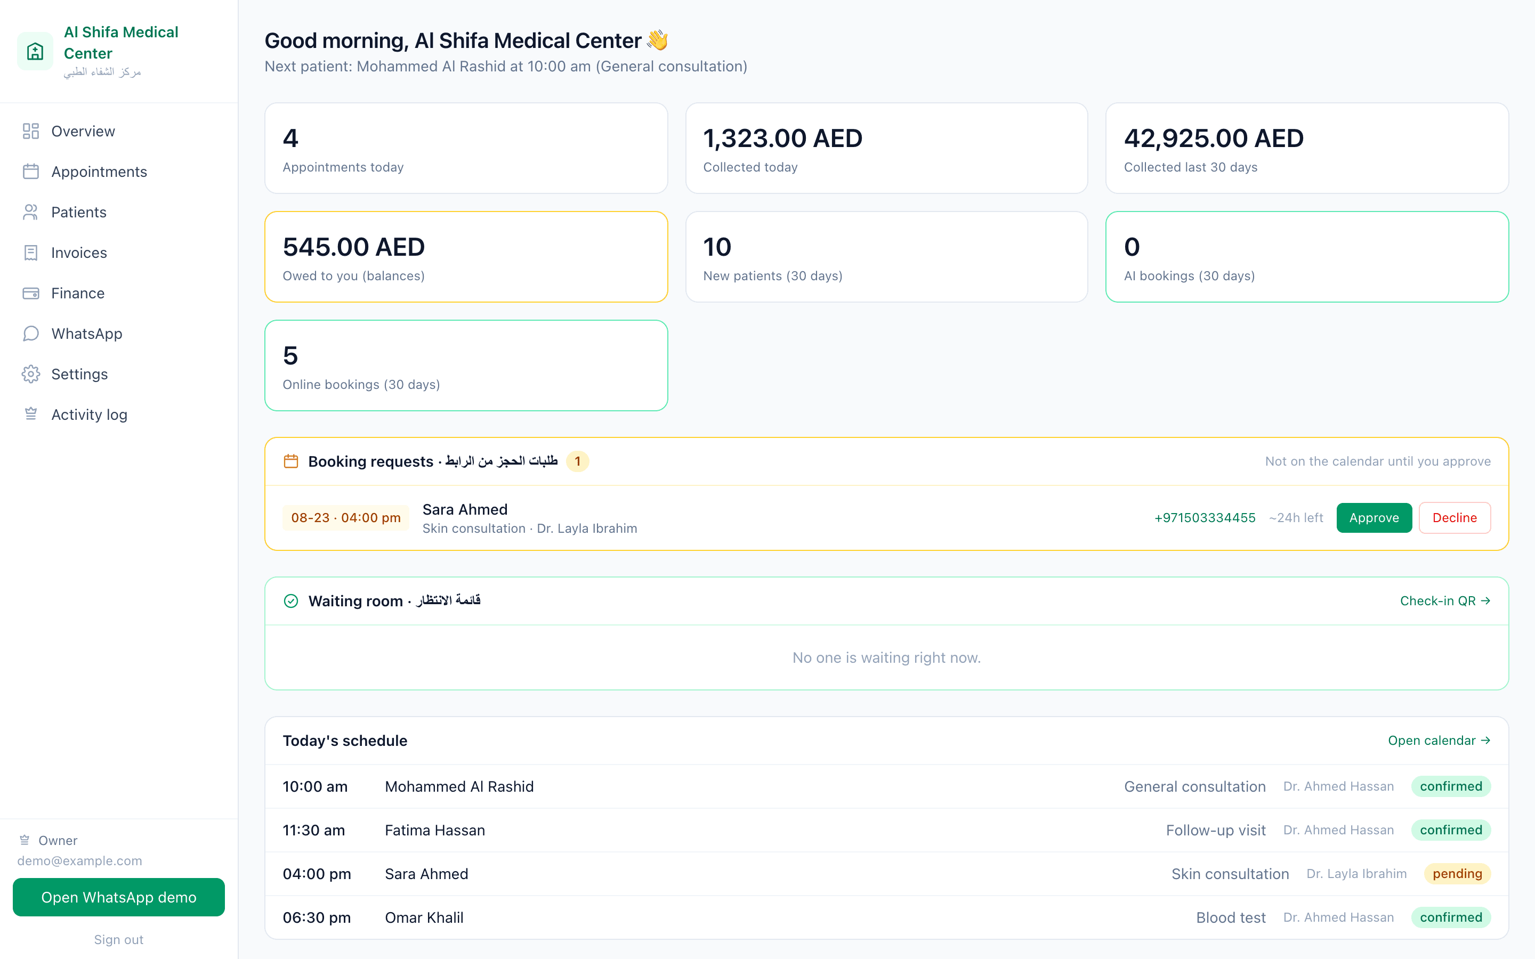This screenshot has width=1535, height=959.
Task: Click the Appointments calendar icon in sidebar
Action: [x=30, y=171]
